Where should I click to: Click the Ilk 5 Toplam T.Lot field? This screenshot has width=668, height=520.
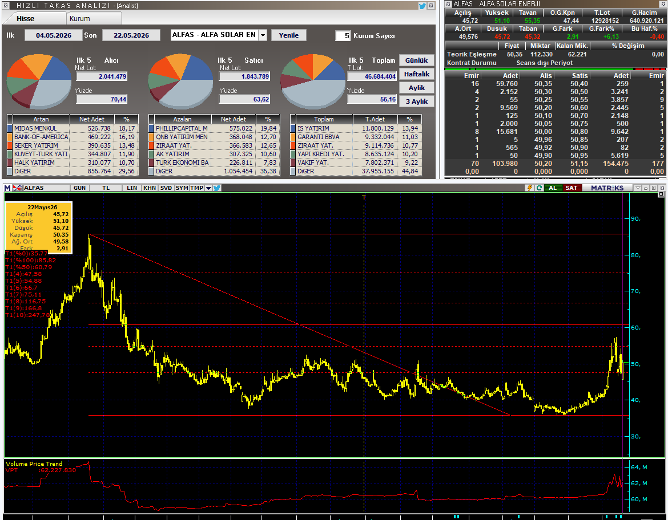point(372,76)
